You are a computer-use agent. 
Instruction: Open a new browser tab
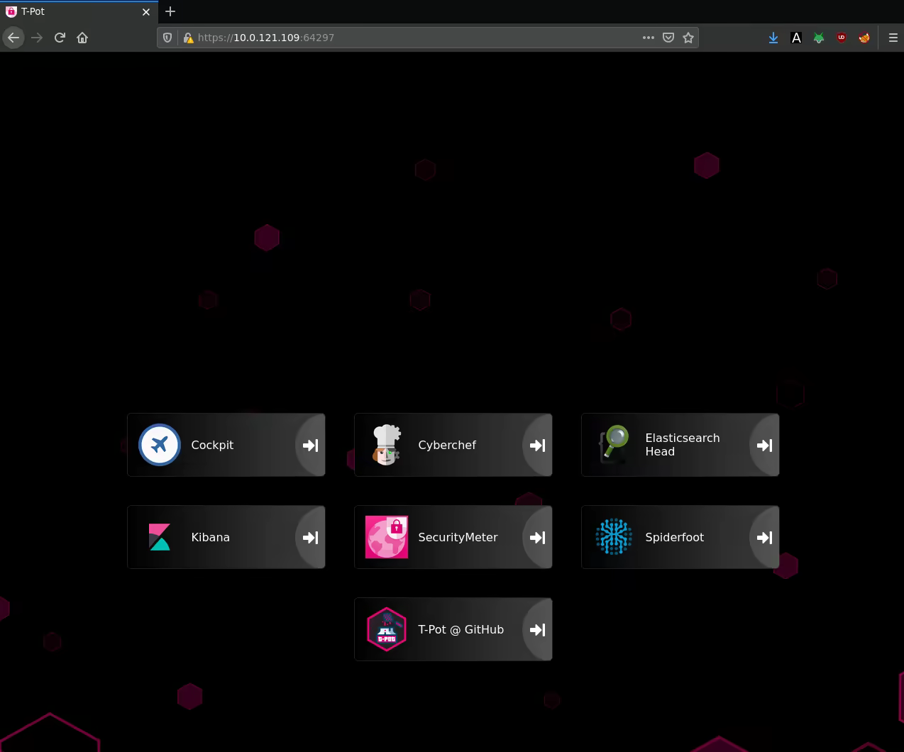pyautogui.click(x=170, y=11)
